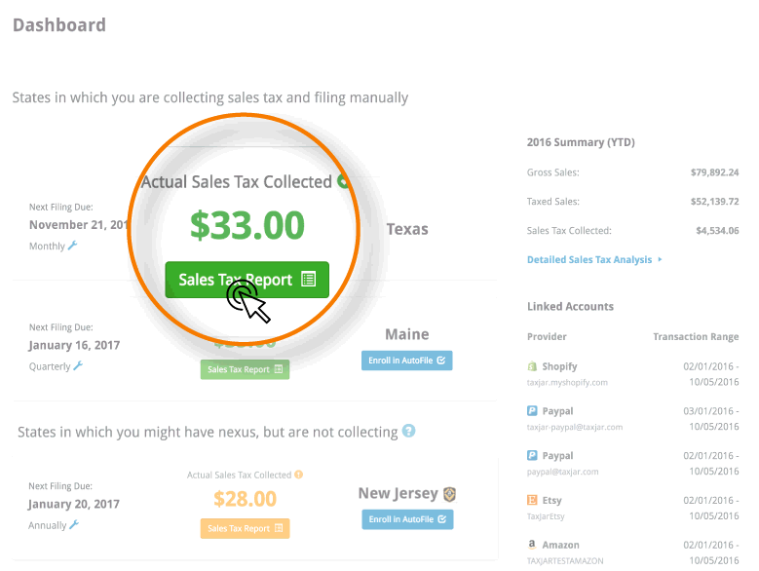Click the PayPal icon for paypal@taxjar.com

click(x=532, y=455)
